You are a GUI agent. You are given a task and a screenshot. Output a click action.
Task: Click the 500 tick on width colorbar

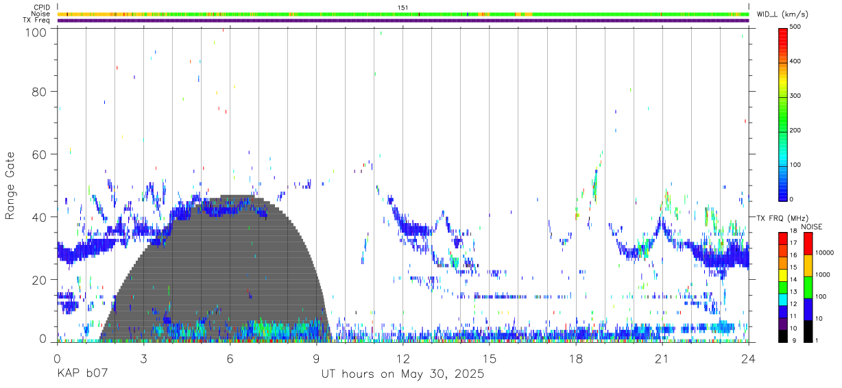(795, 27)
